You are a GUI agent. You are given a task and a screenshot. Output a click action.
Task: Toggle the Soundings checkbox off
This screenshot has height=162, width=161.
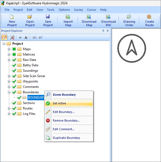[x=14, y=71]
